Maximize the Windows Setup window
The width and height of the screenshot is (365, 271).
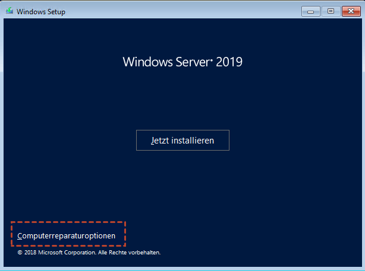tap(331, 11)
